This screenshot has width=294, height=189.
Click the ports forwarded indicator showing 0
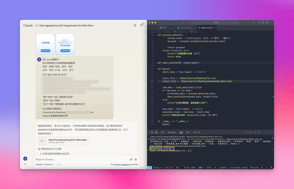coord(177,168)
